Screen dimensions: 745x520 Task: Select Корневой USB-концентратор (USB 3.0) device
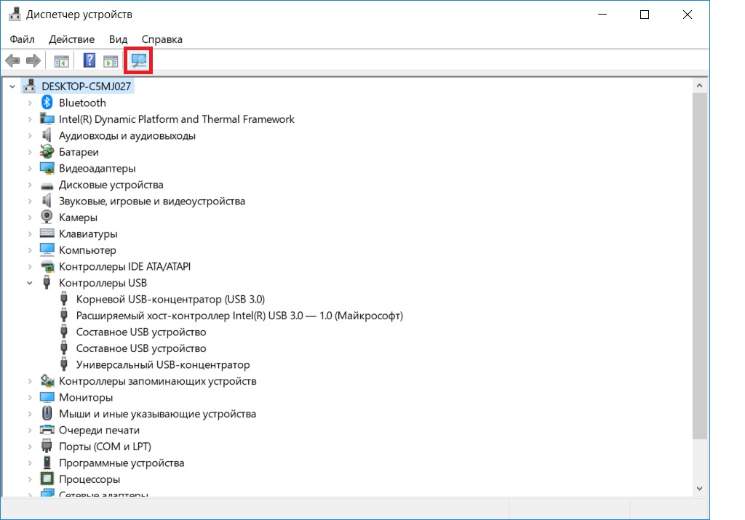(170, 300)
